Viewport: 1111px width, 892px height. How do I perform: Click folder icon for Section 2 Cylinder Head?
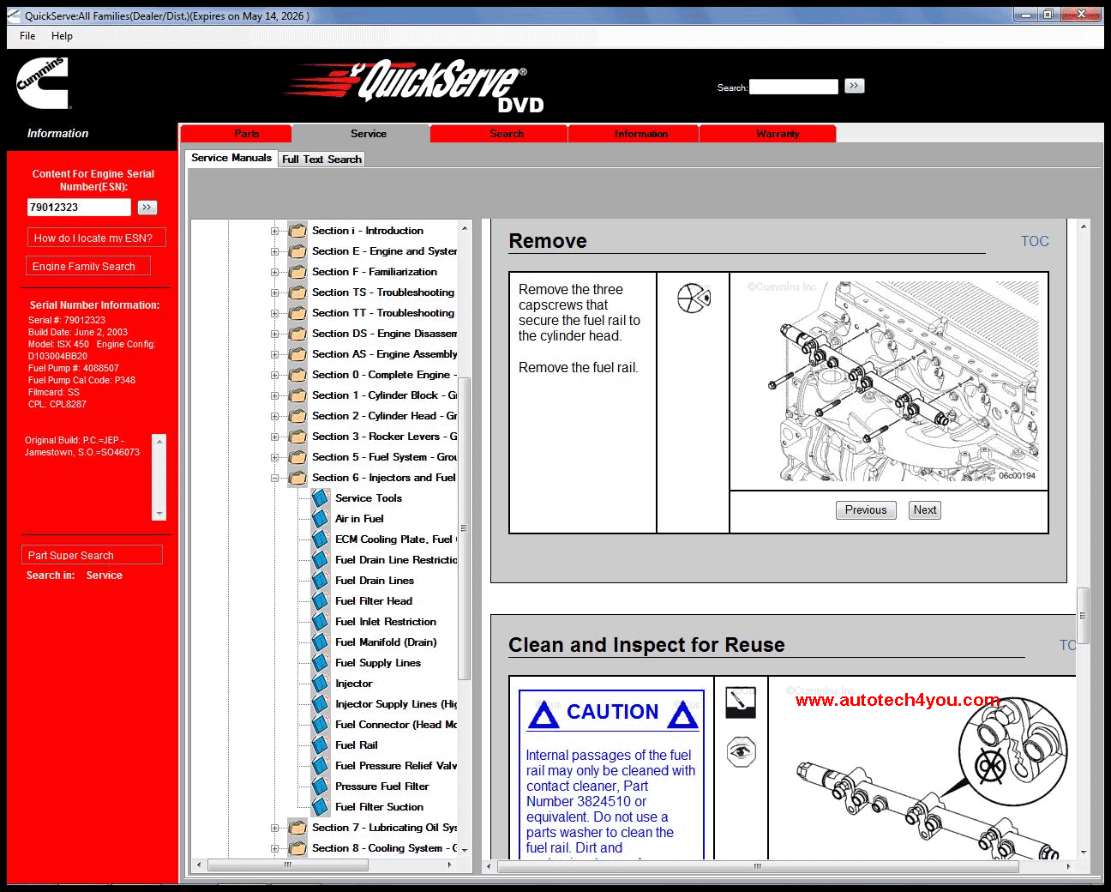[x=297, y=416]
